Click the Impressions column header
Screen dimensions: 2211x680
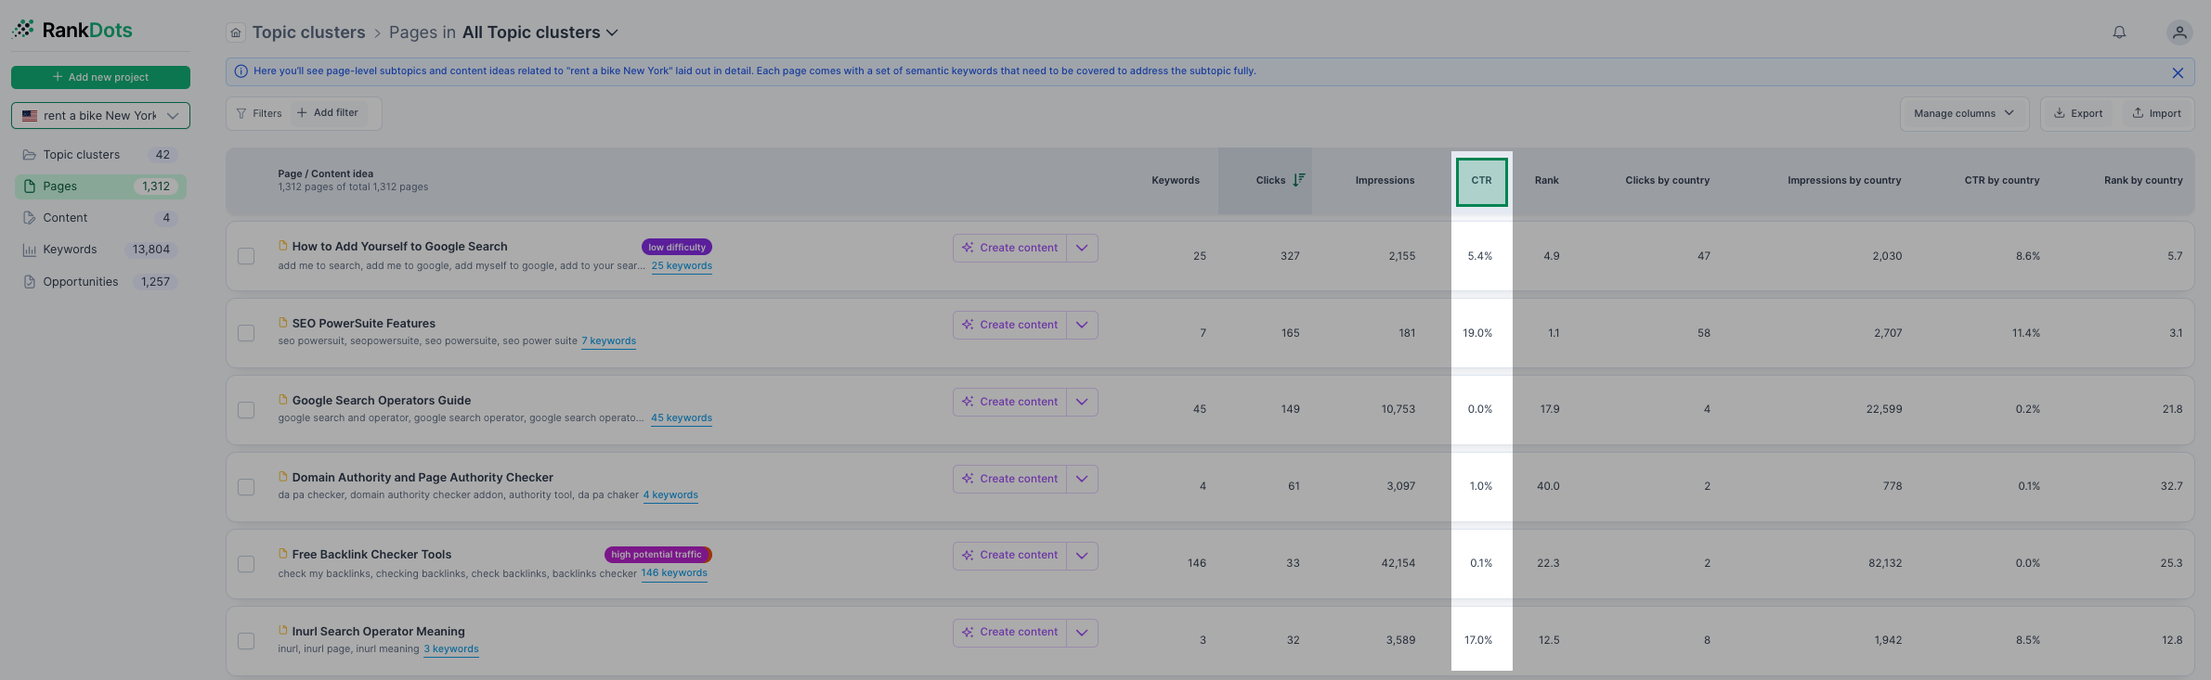tap(1385, 181)
